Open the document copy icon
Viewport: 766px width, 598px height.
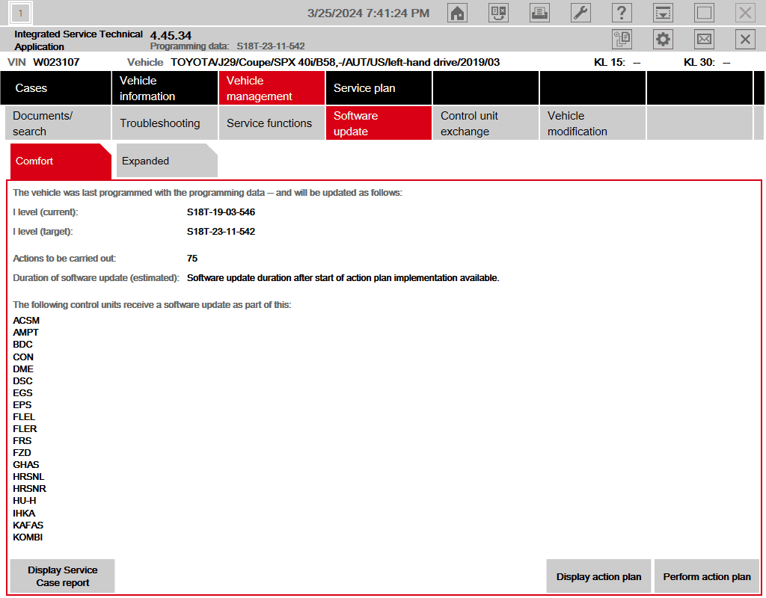(622, 39)
